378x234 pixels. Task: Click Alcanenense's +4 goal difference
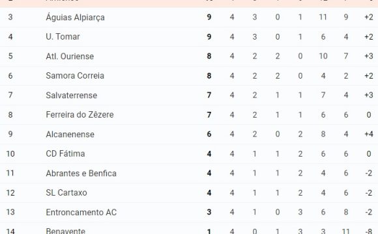click(369, 134)
